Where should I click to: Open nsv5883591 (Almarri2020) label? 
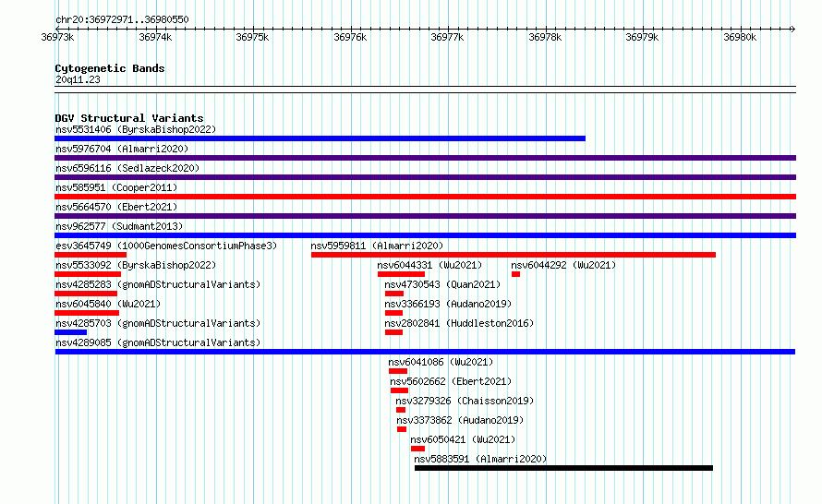(480, 459)
